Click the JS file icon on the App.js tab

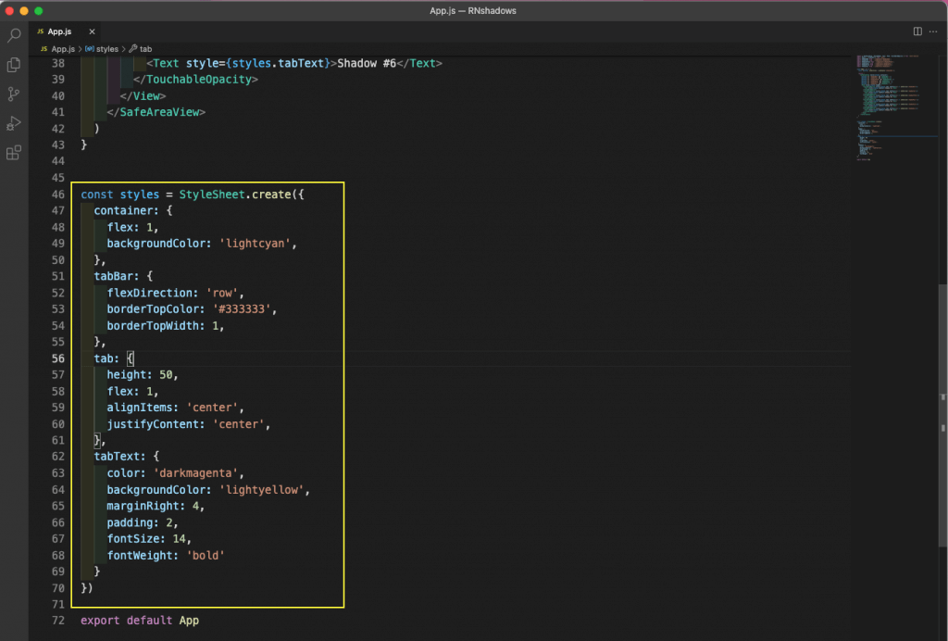point(42,30)
